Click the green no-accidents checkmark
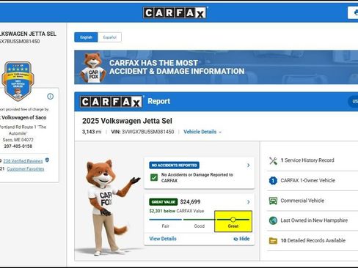Screen dimensions: 358x268 click(x=154, y=177)
